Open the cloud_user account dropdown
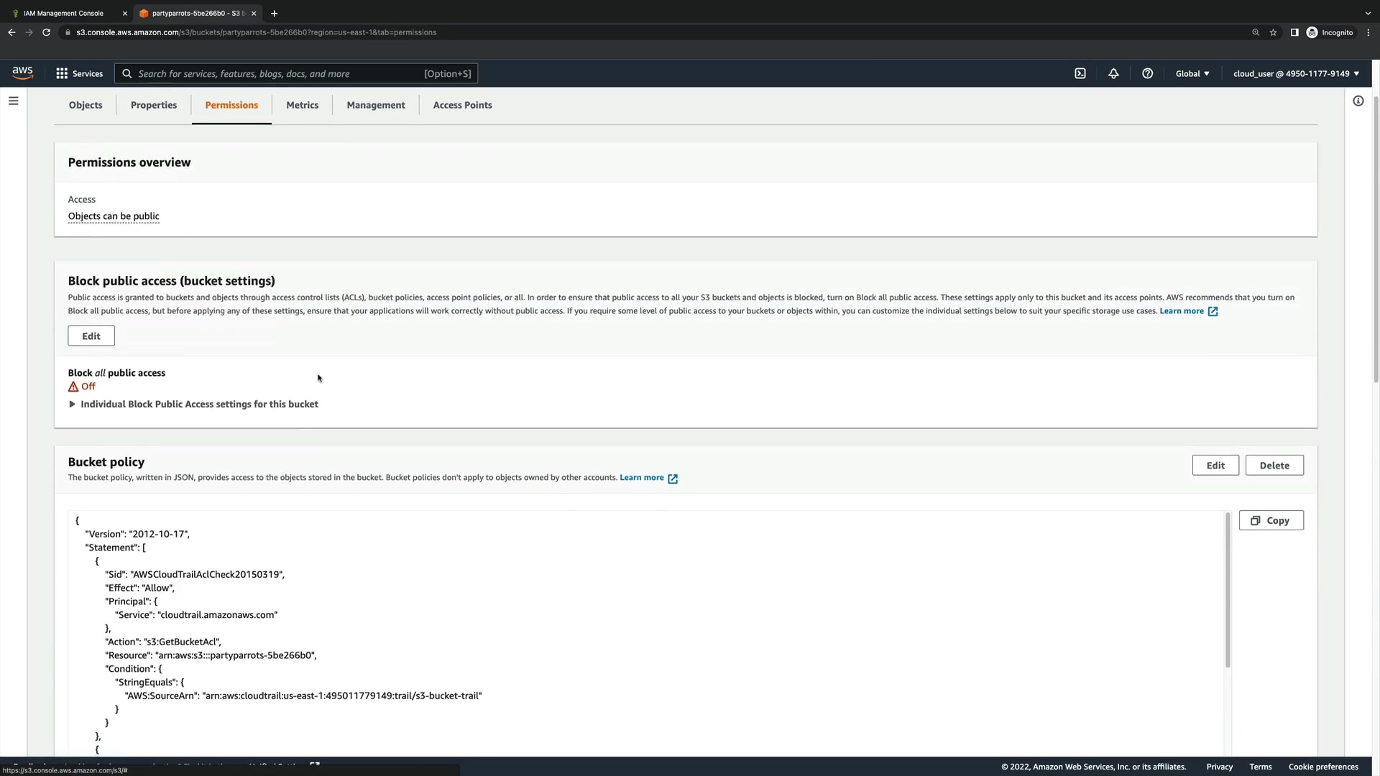This screenshot has width=1380, height=776. click(1296, 73)
